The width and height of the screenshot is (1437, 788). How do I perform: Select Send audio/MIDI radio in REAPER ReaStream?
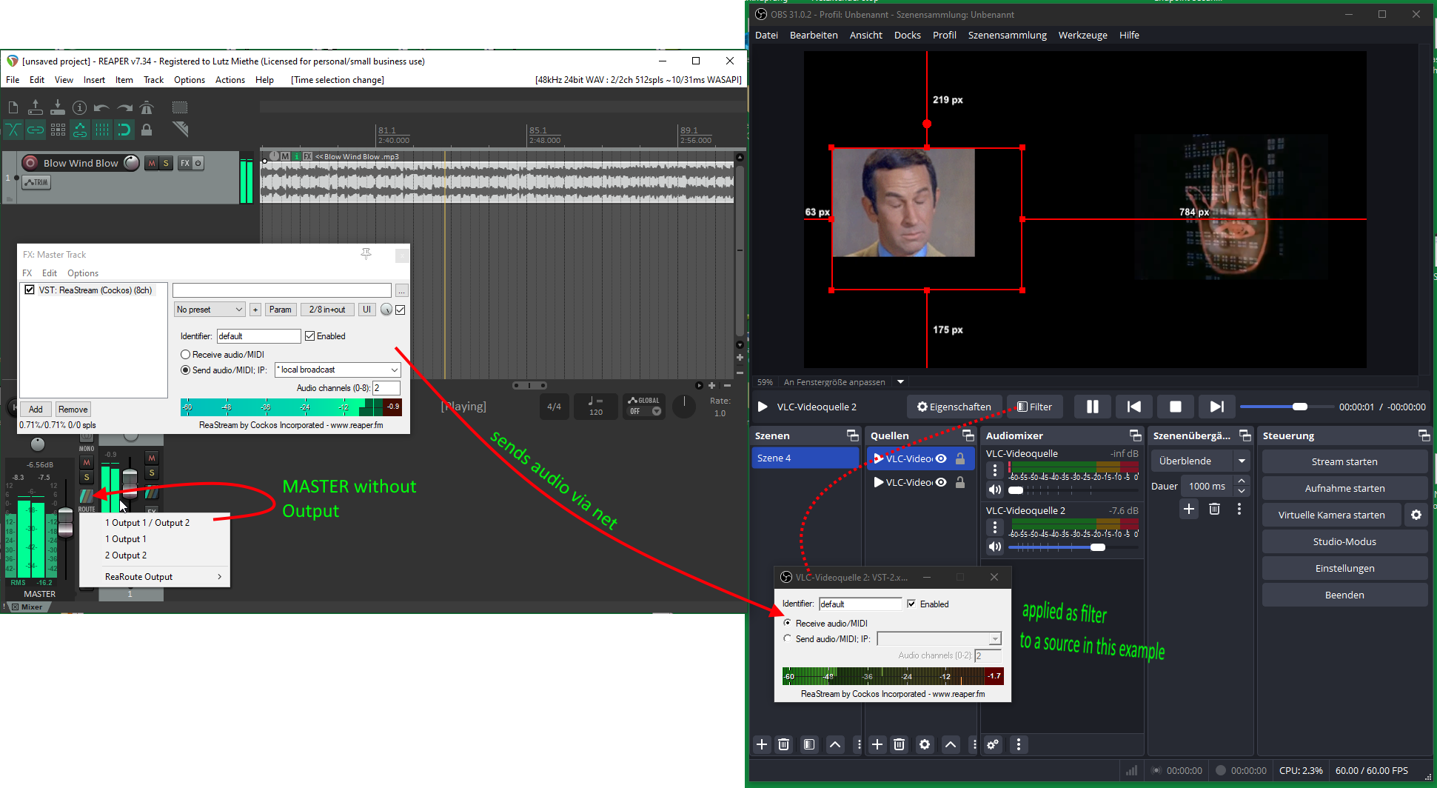(186, 370)
